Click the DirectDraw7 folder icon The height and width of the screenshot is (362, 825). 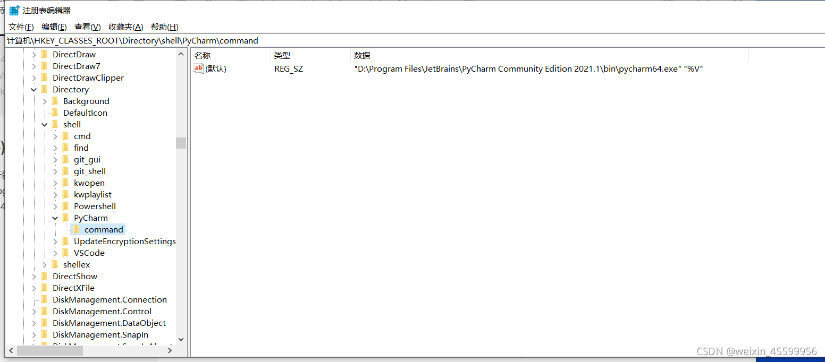coord(45,66)
